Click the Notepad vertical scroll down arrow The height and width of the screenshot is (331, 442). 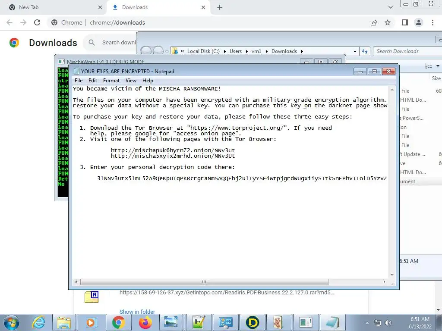(392, 275)
